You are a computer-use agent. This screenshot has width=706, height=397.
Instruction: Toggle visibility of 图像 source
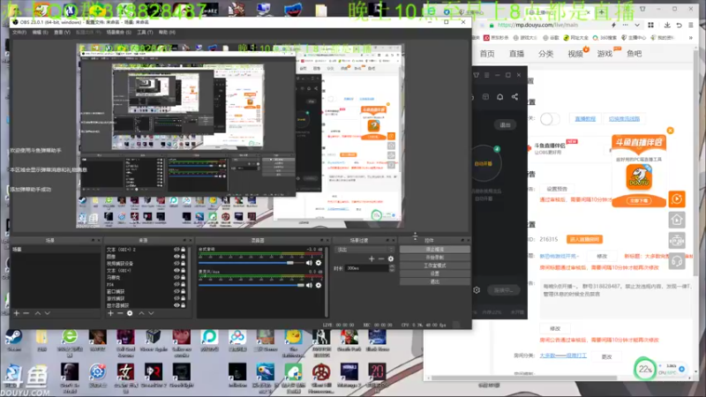(176, 257)
